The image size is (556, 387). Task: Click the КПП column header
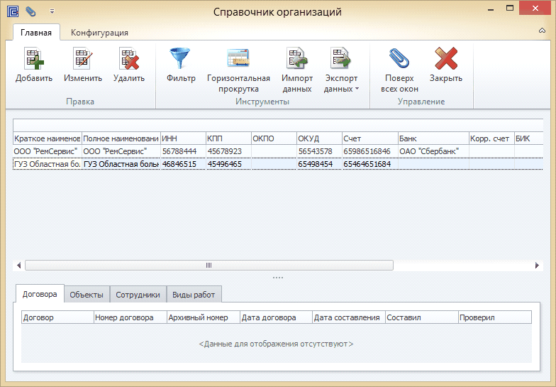point(228,138)
